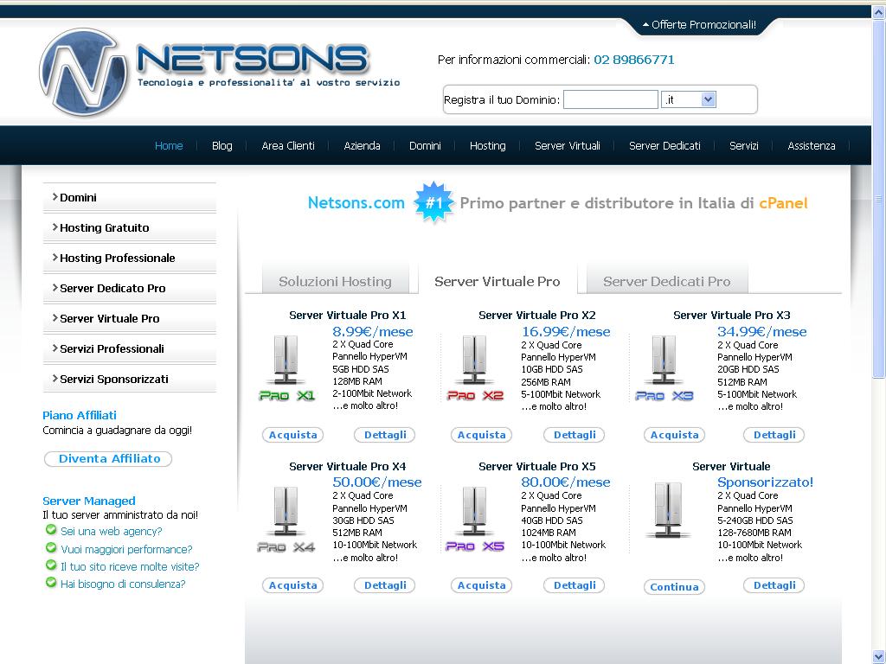Open Server Virtuali in the navigation bar
Screen dimensions: 886x664
tap(568, 145)
